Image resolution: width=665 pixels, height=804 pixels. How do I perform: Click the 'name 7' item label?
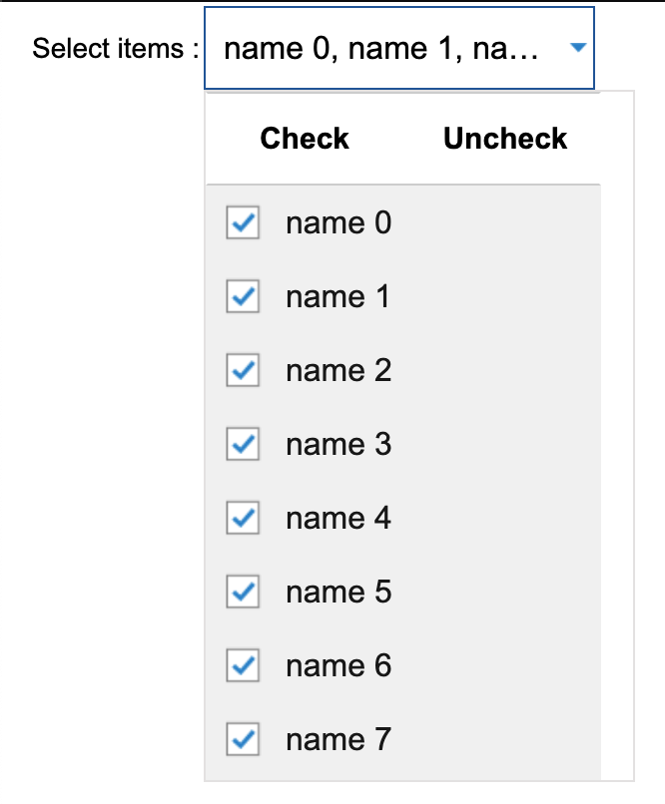(x=338, y=739)
